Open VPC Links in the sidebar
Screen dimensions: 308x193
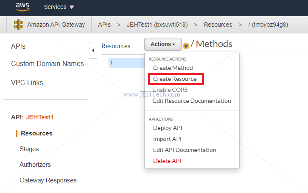[x=27, y=83]
